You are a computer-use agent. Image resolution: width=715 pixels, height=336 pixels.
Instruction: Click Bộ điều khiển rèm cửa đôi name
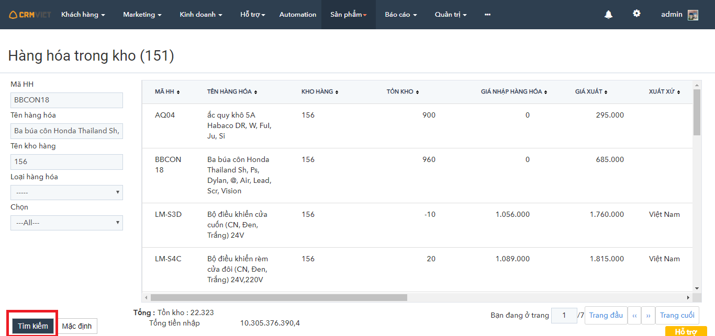(238, 269)
